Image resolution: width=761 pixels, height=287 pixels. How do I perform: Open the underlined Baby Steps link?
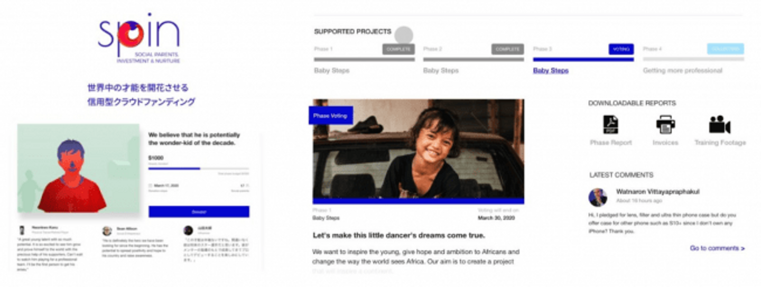point(551,70)
